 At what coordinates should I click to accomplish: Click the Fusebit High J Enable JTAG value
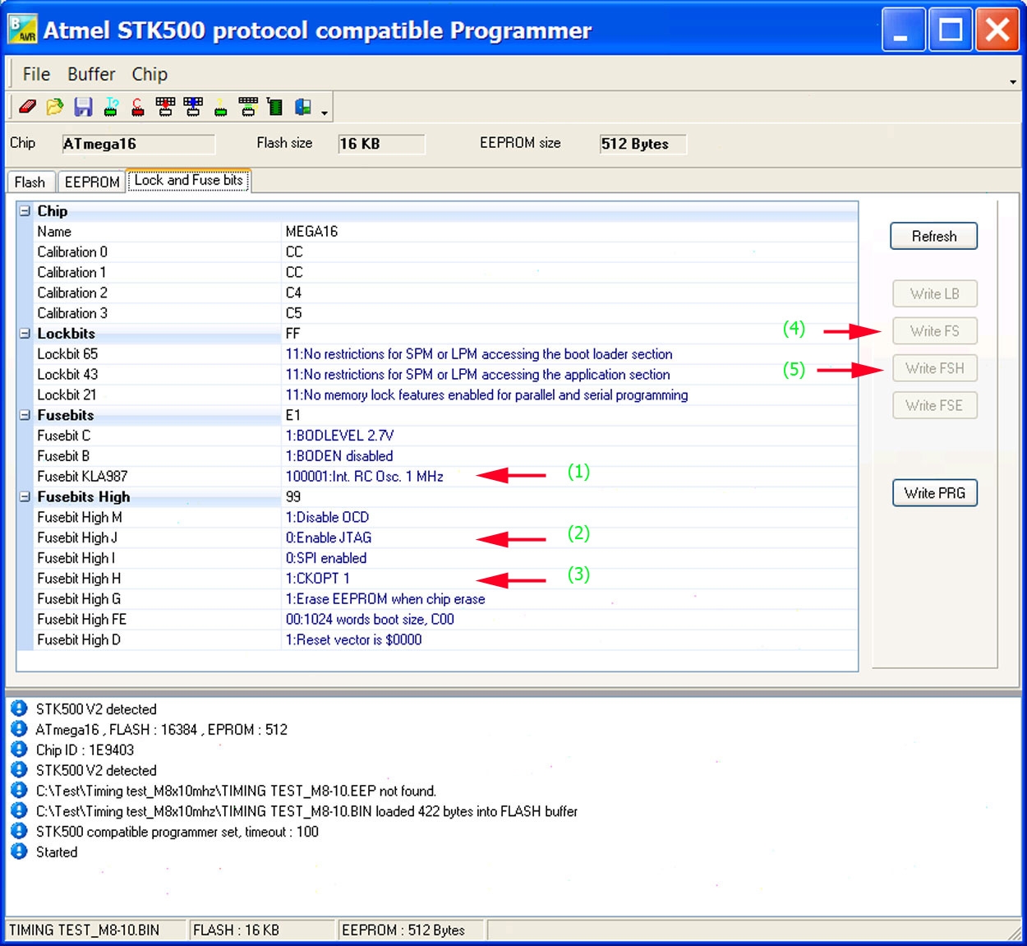pos(329,538)
